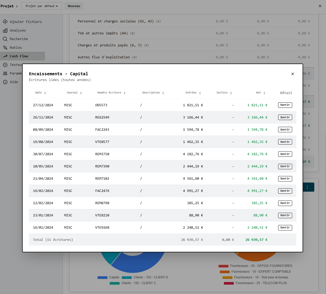326x294 pixels.
Task: Click the Cash Flow trend icon
Action: [x=5, y=56]
